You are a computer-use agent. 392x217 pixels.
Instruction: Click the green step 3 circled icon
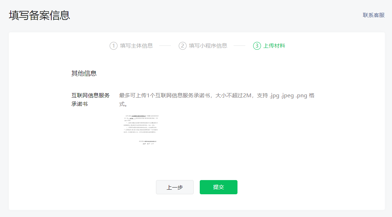(257, 46)
